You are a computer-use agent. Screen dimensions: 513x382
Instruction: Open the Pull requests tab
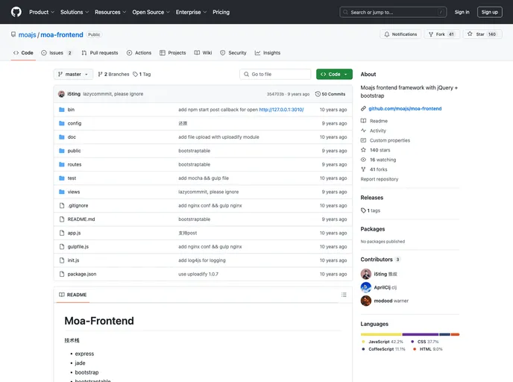click(100, 53)
